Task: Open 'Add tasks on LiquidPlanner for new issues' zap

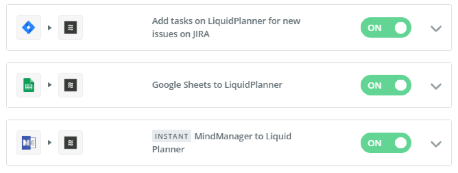Action: 226,27
